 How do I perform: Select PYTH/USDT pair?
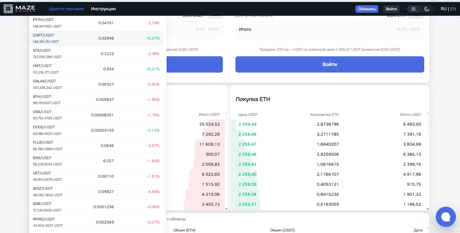coord(96,23)
